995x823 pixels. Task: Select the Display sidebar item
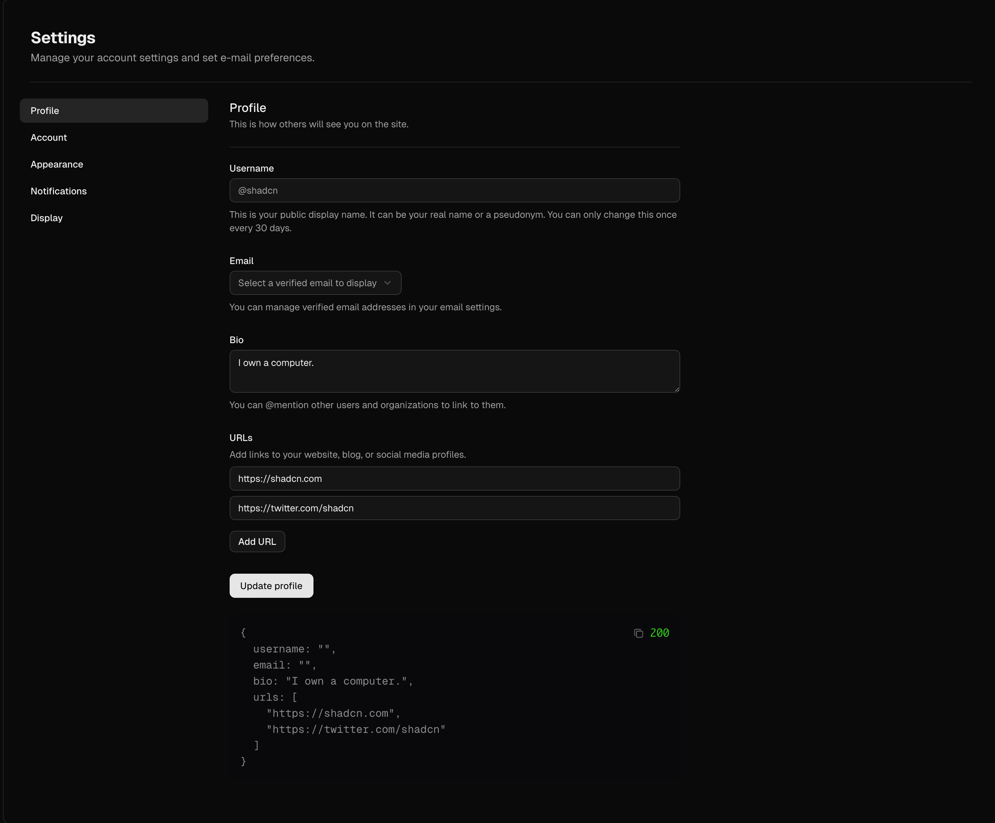click(x=47, y=218)
